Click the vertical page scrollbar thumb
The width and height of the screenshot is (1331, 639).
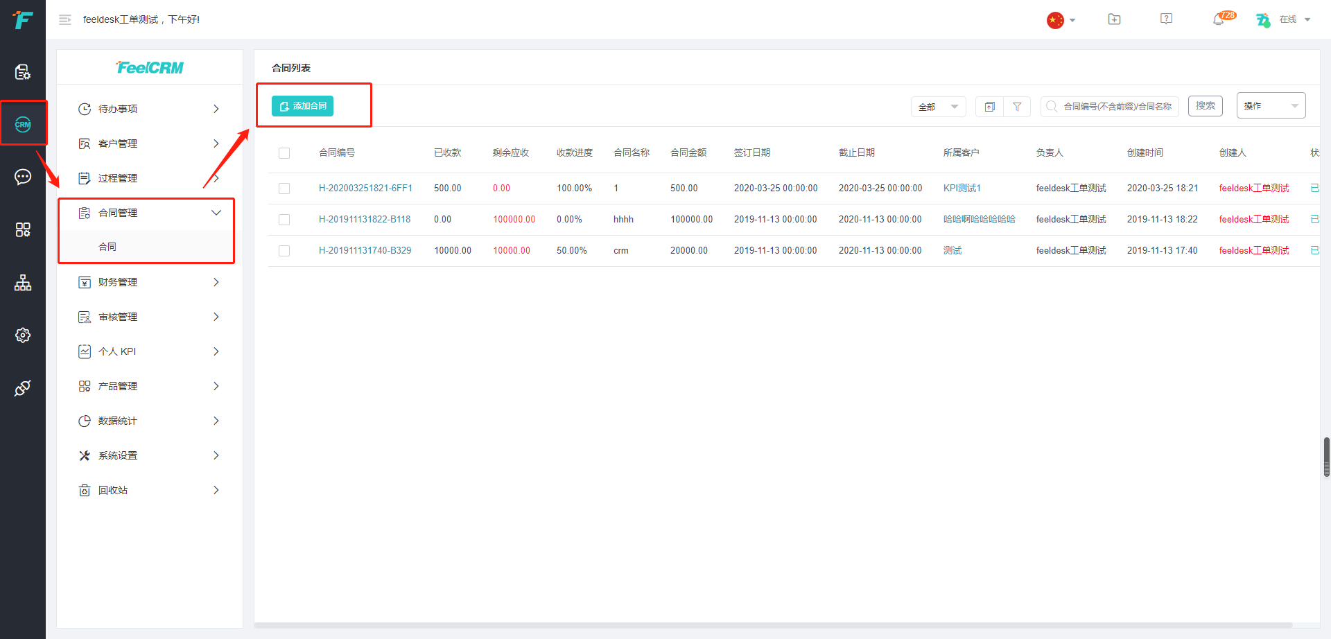[1326, 457]
